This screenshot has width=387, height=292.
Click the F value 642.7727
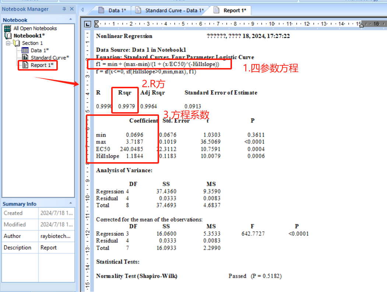pos(253,234)
